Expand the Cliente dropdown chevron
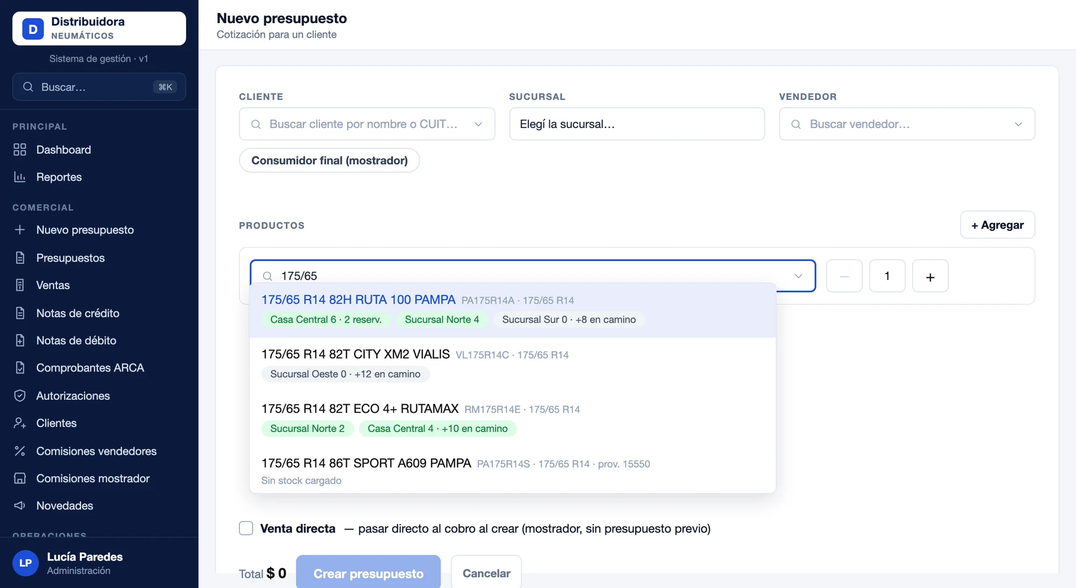 pyautogui.click(x=478, y=124)
